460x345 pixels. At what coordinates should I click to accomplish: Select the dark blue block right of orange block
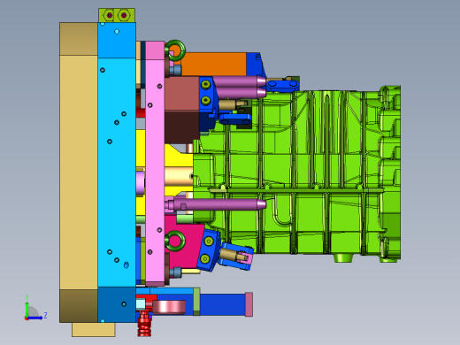tap(255, 65)
